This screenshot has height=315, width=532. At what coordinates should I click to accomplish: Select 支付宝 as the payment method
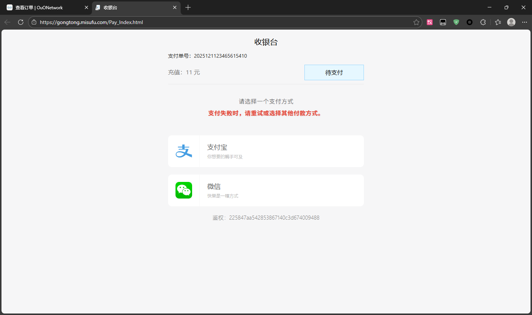(x=266, y=151)
